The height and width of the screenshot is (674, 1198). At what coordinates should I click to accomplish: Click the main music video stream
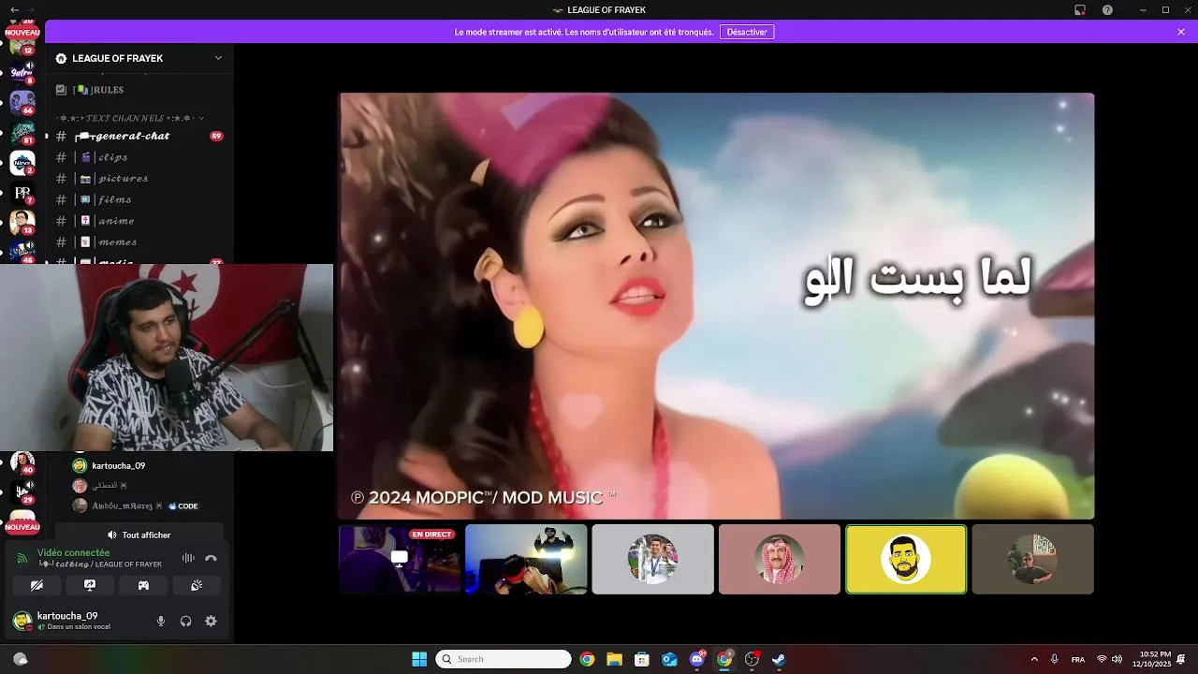pos(716,306)
